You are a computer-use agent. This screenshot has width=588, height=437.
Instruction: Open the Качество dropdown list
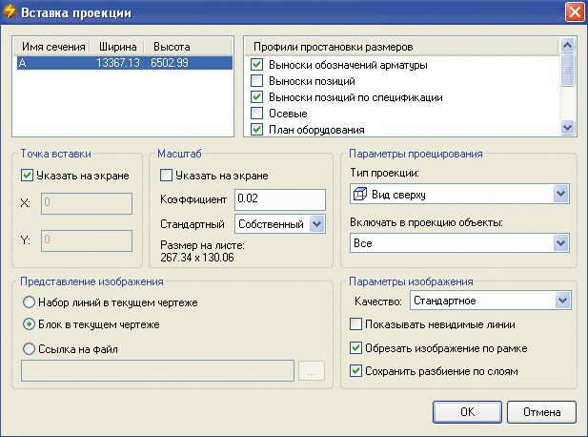click(559, 302)
